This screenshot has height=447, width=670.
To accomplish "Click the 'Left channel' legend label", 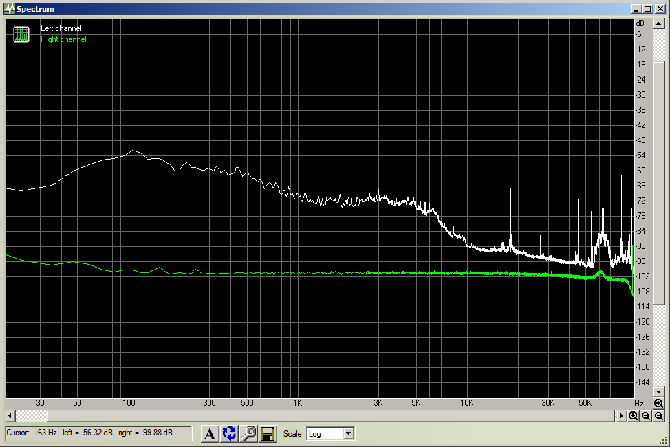I will click(61, 28).
